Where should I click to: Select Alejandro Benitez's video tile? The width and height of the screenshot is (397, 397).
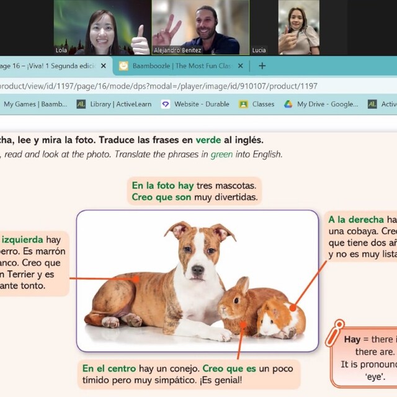click(x=201, y=27)
